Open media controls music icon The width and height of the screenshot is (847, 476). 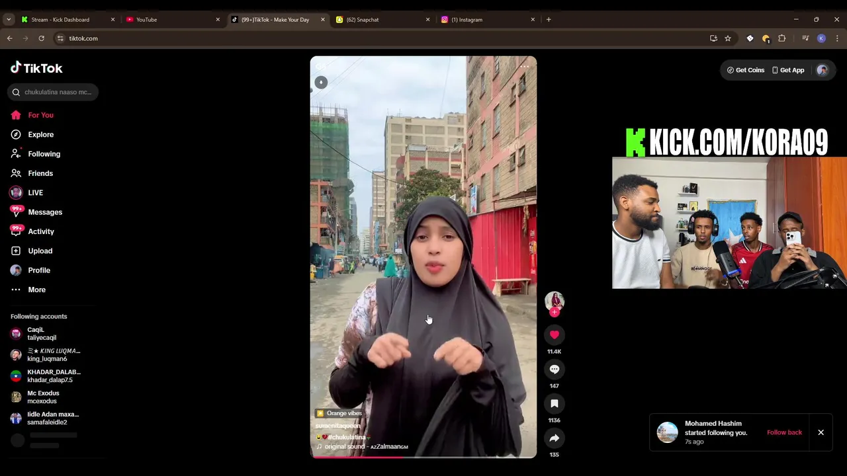[x=805, y=38]
